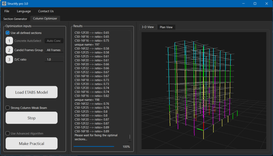
Task: Click the D/C ratio input field
Action: coord(54,60)
